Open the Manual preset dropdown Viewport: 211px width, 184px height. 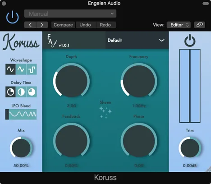point(70,14)
